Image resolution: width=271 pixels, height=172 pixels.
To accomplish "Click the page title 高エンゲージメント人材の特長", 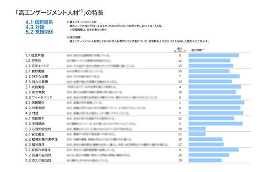I will [59, 13].
